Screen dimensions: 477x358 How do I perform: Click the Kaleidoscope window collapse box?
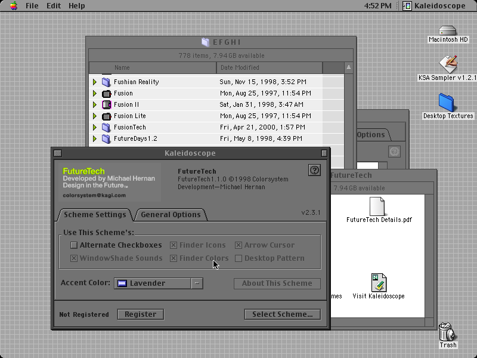[324, 153]
